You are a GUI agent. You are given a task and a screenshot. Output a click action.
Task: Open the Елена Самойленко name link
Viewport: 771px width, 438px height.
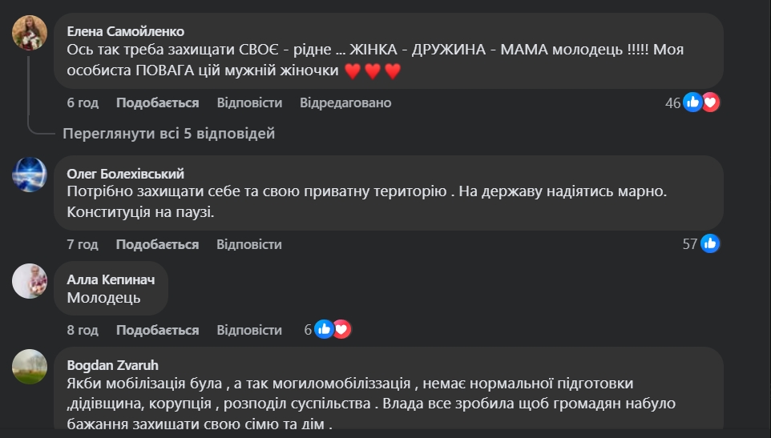coord(125,31)
